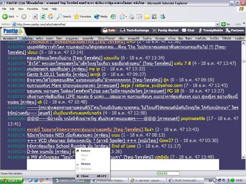
Task: Click the green Go button
Action: pos(226,24)
